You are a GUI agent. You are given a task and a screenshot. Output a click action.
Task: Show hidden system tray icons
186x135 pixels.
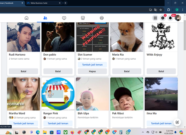point(143,132)
